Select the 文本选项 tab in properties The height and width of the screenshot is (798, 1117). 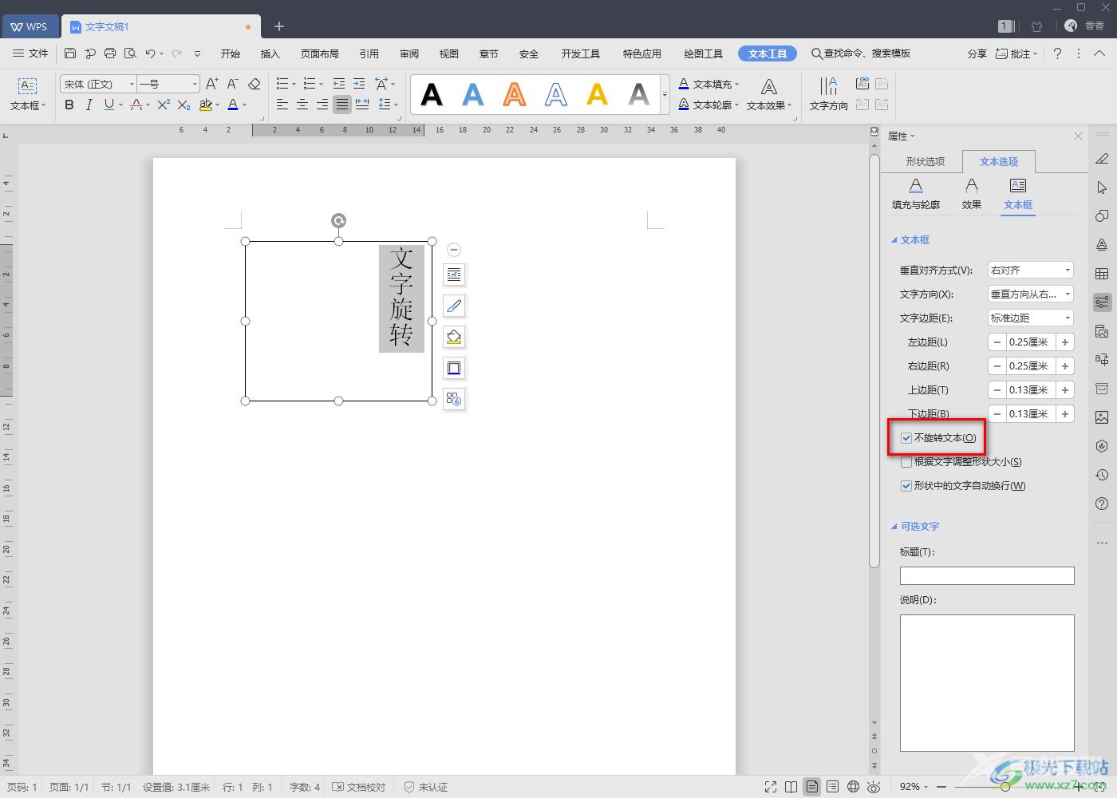point(999,162)
